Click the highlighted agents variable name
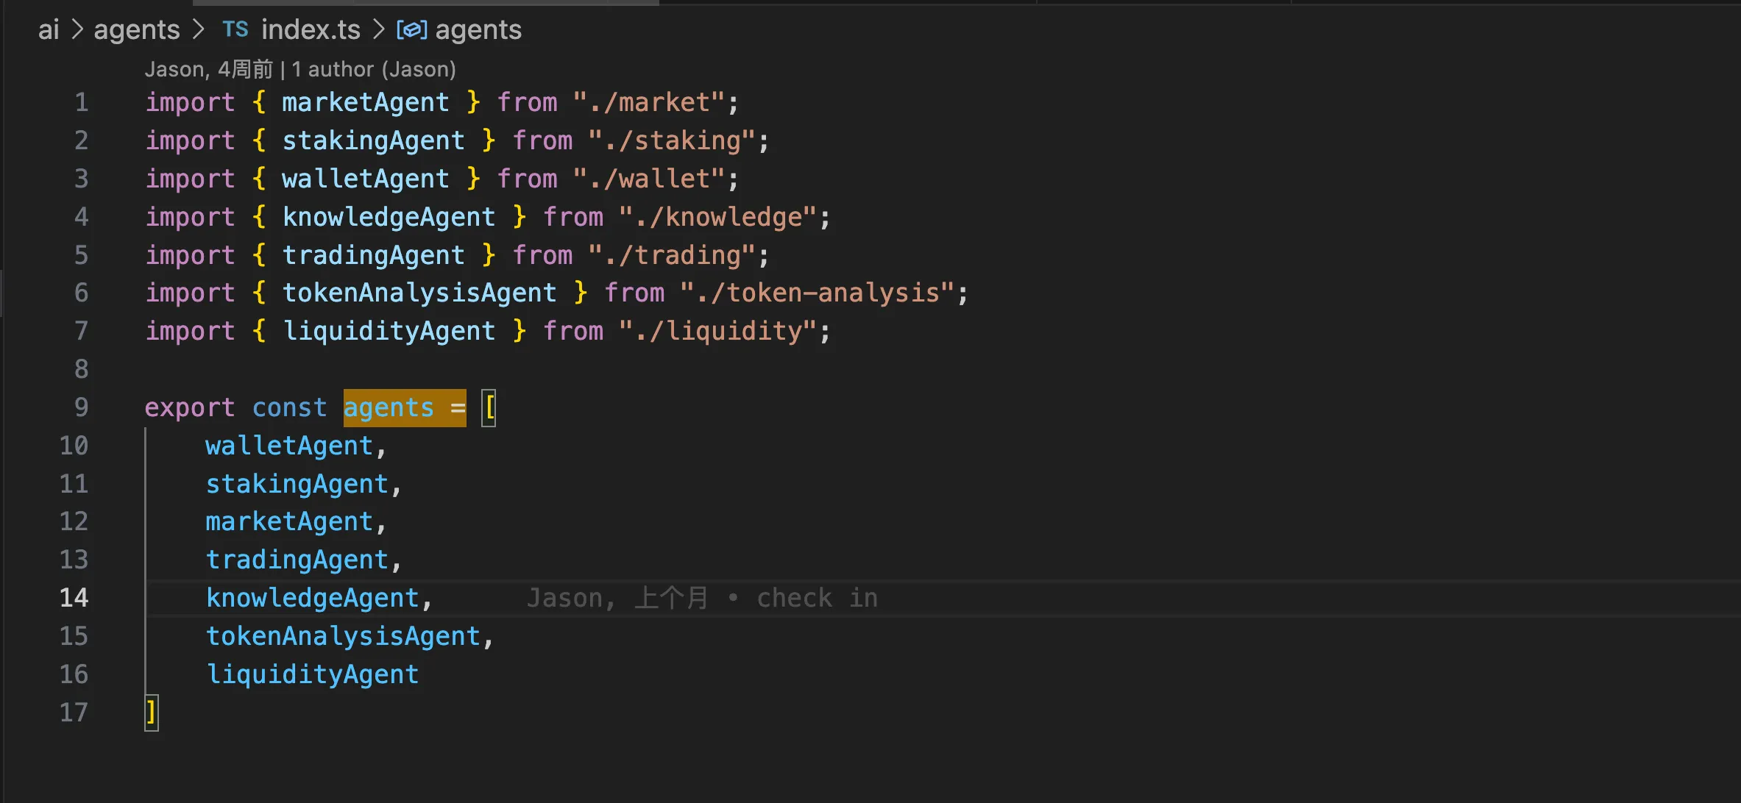 pyautogui.click(x=389, y=407)
